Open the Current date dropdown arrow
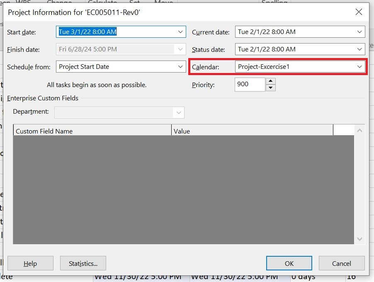Image resolution: width=374 pixels, height=282 pixels. pyautogui.click(x=359, y=32)
